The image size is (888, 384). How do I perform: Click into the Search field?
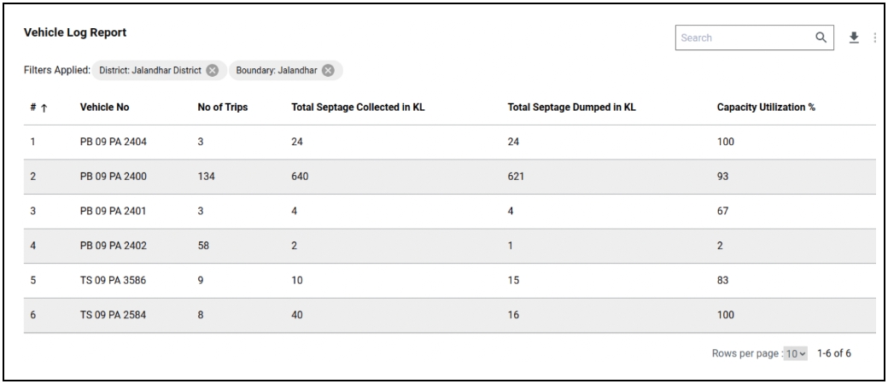click(x=743, y=38)
